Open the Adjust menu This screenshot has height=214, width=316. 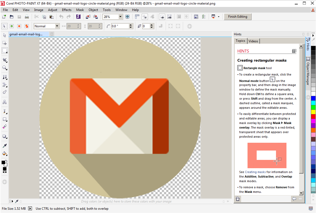[x=53, y=10]
